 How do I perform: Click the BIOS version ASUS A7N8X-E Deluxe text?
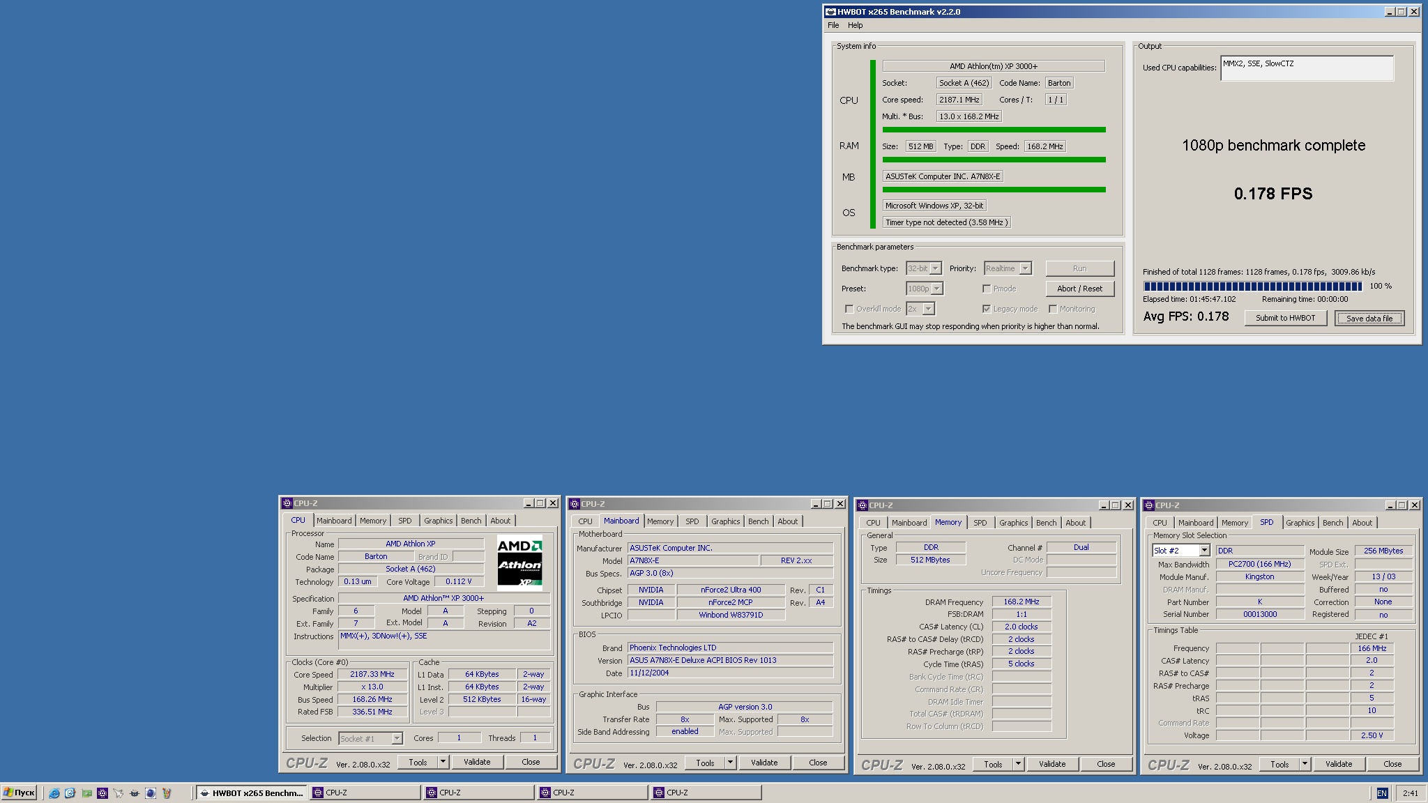point(730,660)
